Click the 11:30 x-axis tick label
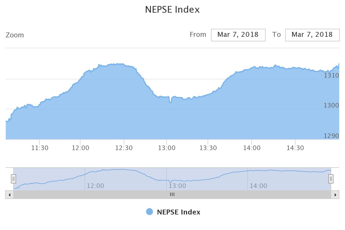345x230 pixels. coord(40,148)
